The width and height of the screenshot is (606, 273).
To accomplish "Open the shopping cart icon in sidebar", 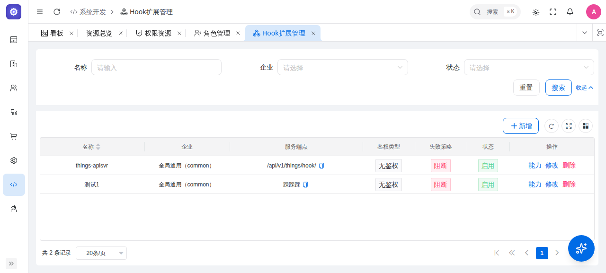I will pyautogui.click(x=14, y=136).
